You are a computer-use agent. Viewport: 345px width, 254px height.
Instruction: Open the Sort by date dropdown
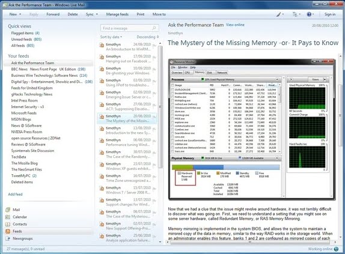coord(111,37)
